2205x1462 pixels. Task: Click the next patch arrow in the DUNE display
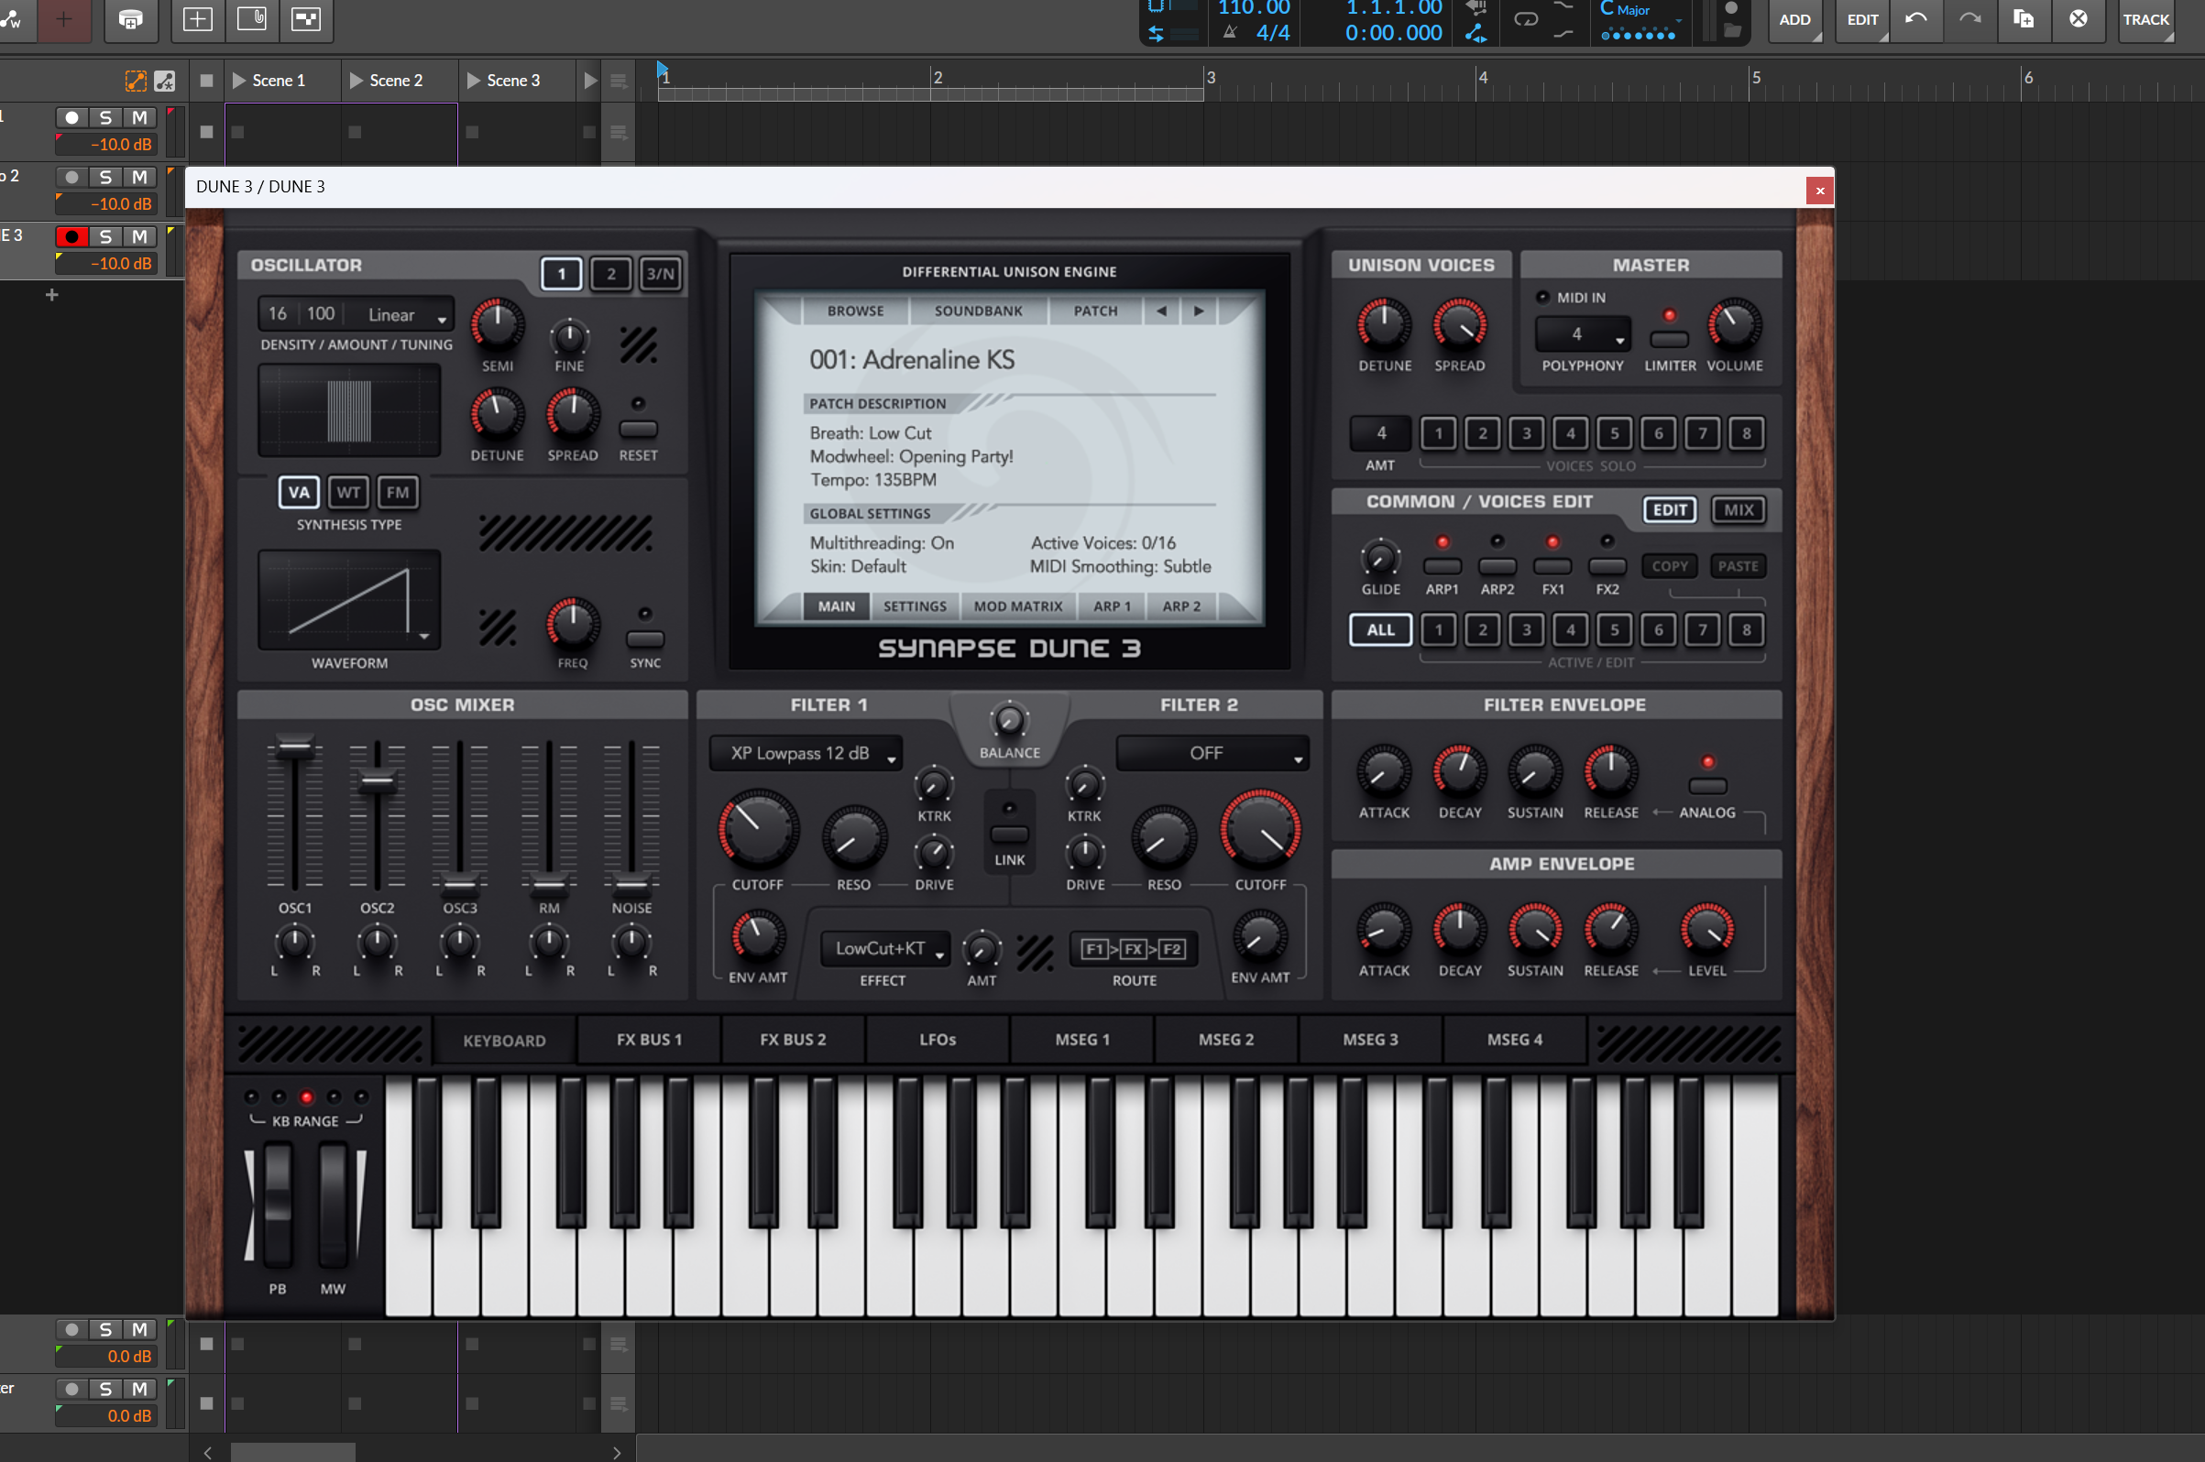1199,311
